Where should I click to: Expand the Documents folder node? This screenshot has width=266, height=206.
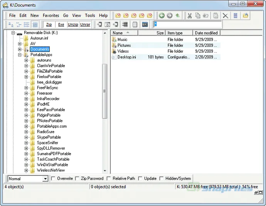[x=20, y=49]
